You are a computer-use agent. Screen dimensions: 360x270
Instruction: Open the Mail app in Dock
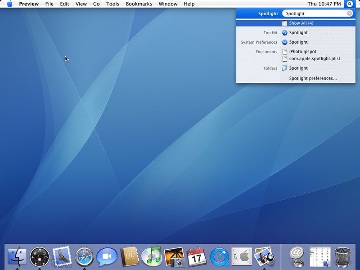[x=62, y=256]
